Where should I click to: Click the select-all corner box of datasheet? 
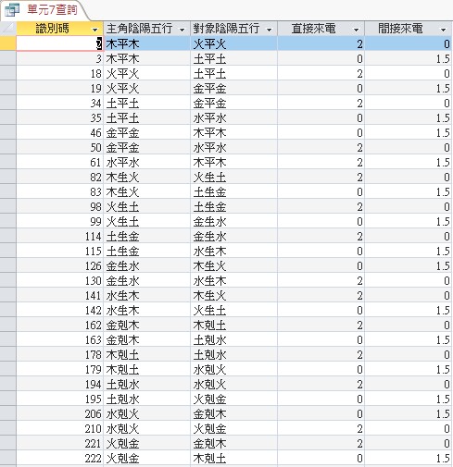point(8,29)
